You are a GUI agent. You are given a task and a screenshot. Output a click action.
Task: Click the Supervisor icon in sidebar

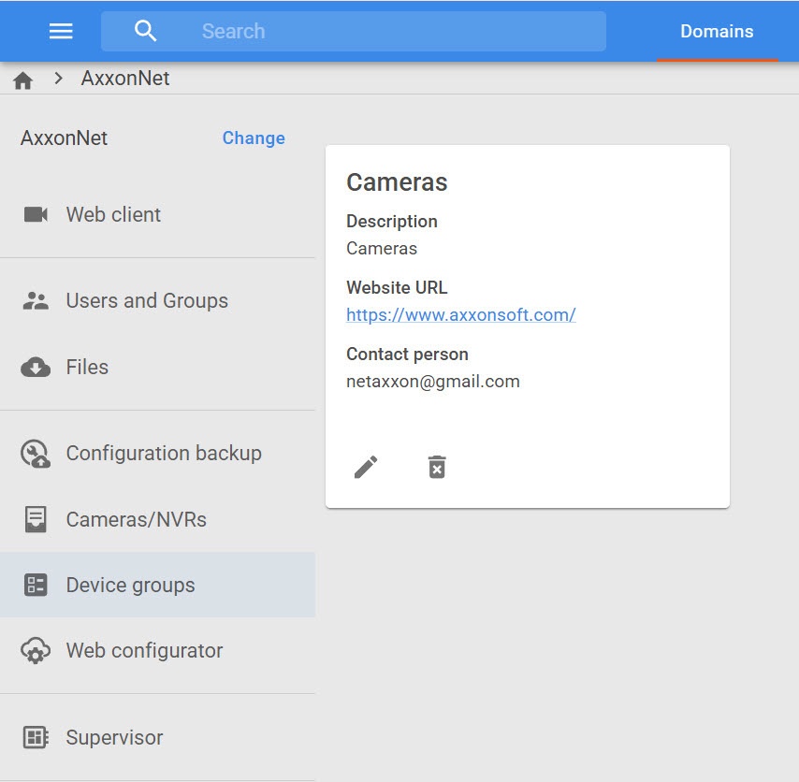point(36,737)
